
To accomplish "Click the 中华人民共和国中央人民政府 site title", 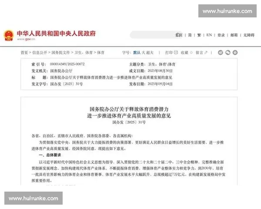I will click(56, 34).
